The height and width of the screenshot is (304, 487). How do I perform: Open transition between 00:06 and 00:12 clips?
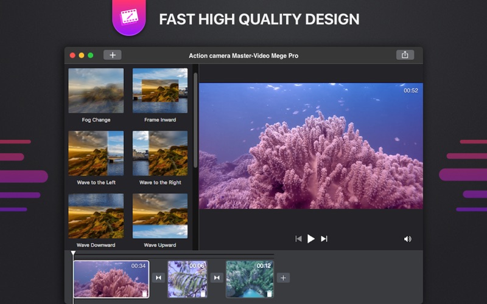[x=217, y=278]
